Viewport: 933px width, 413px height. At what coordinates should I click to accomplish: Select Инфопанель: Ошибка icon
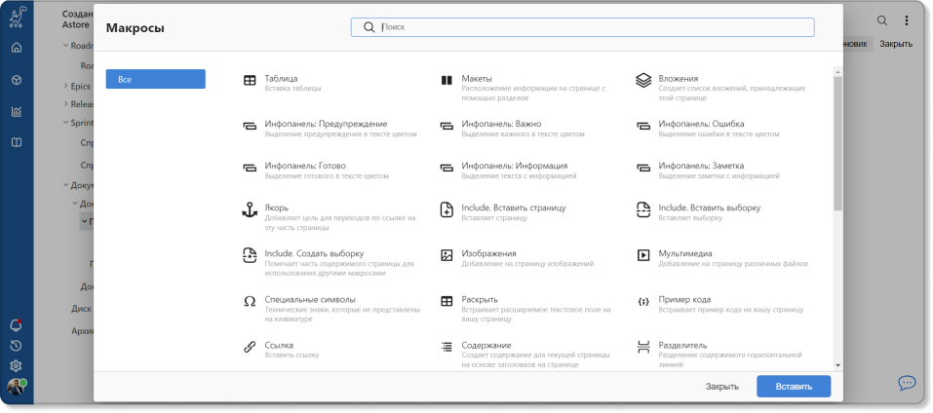(643, 126)
